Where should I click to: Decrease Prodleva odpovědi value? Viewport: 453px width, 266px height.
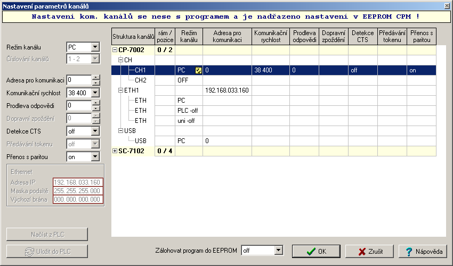(95, 108)
